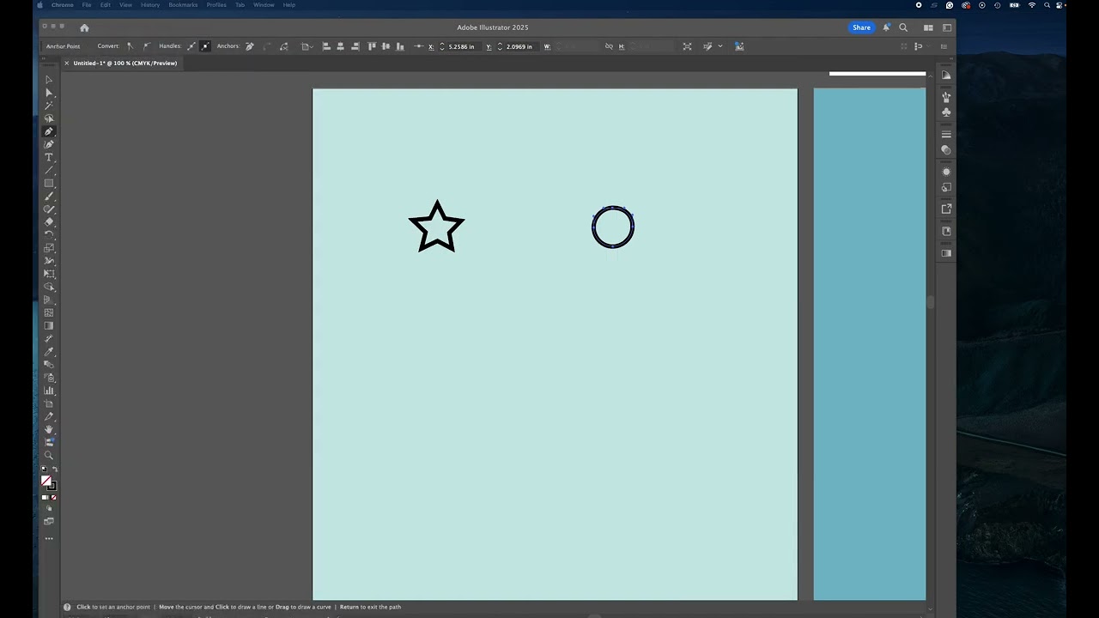Image resolution: width=1099 pixels, height=618 pixels.
Task: Select the Paintbrush tool
Action: coord(49,197)
